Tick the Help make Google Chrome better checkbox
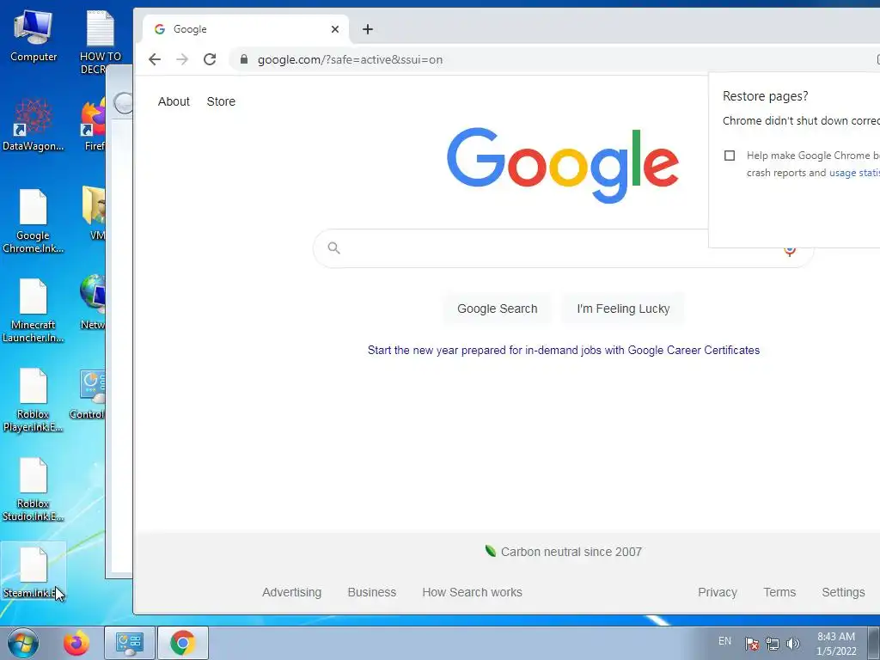The height and width of the screenshot is (660, 880). pos(730,156)
